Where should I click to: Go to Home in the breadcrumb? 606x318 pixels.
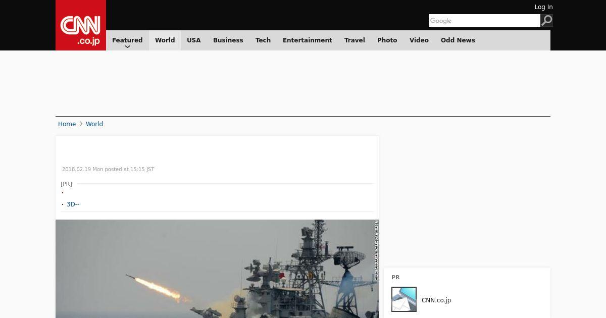[x=67, y=124]
